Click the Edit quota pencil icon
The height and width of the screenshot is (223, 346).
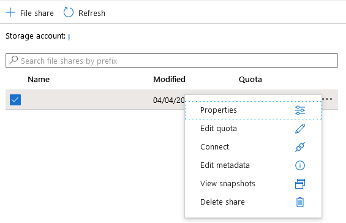pyautogui.click(x=300, y=129)
